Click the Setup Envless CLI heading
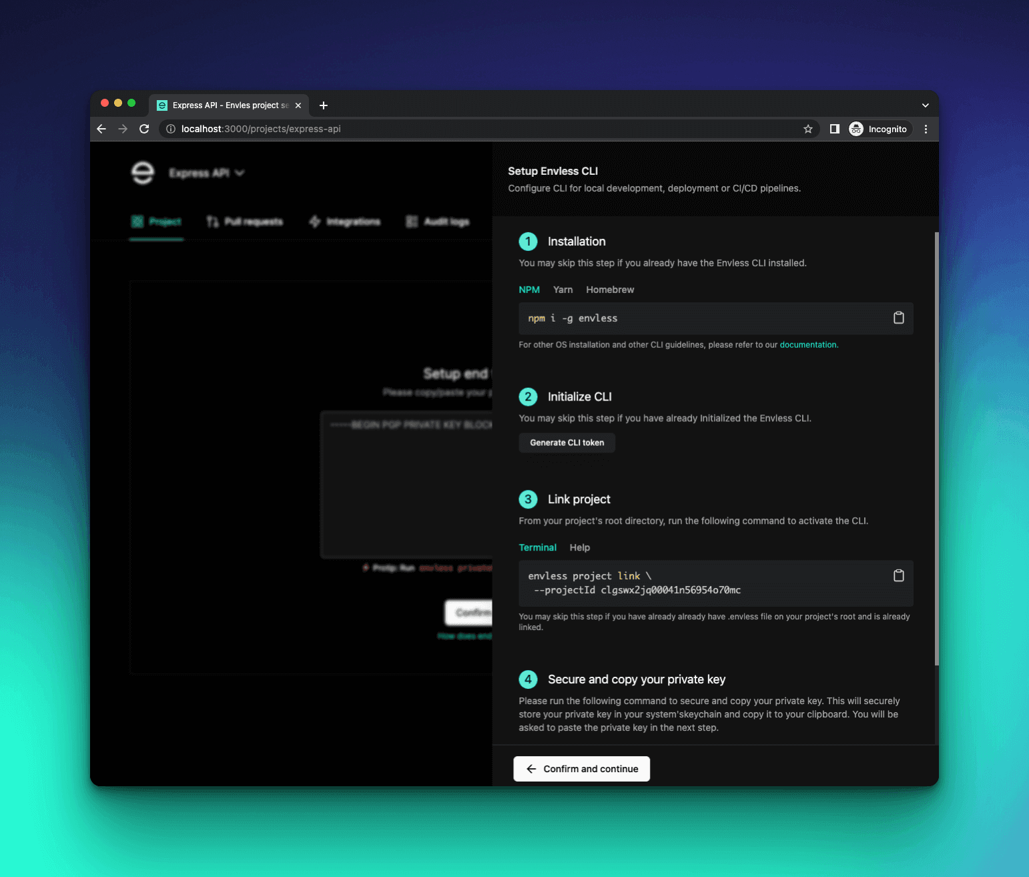This screenshot has width=1029, height=877. 553,171
